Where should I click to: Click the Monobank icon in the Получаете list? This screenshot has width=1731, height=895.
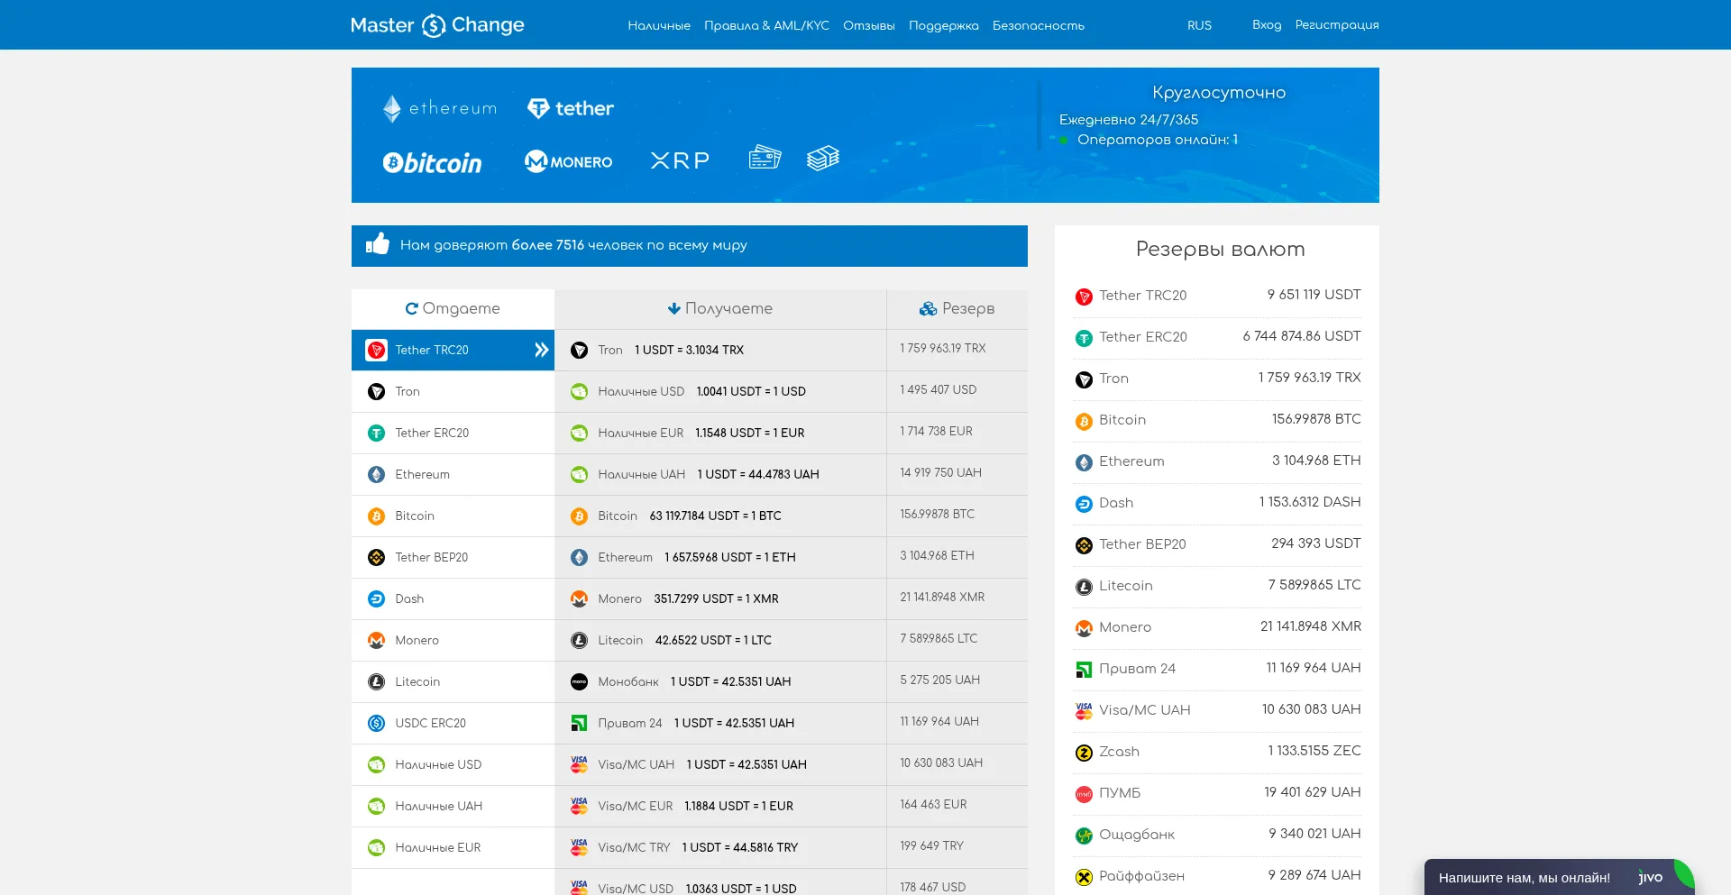coord(579,682)
